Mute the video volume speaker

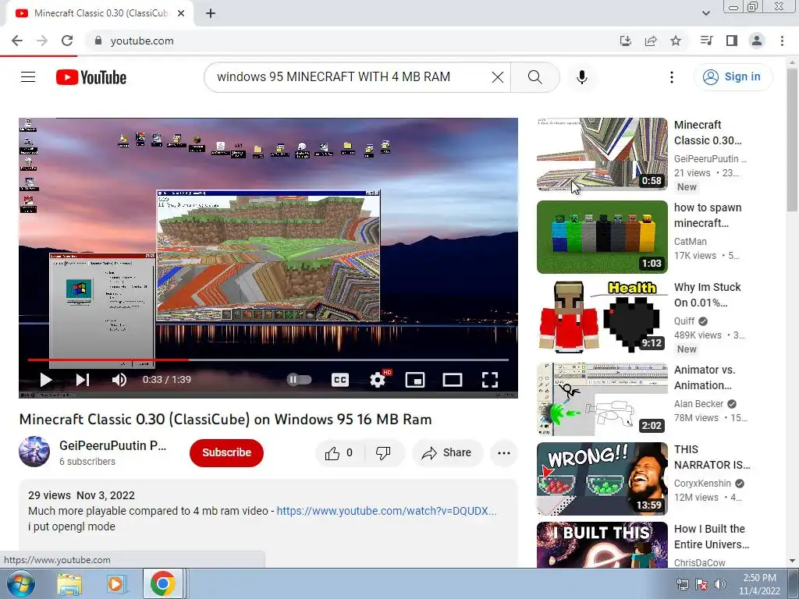click(x=119, y=380)
